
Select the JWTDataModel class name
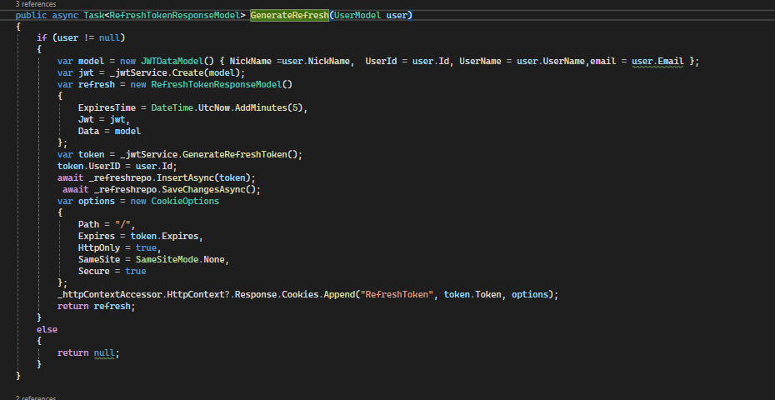point(172,62)
